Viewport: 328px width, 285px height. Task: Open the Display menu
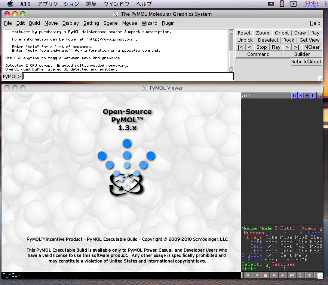[70, 23]
